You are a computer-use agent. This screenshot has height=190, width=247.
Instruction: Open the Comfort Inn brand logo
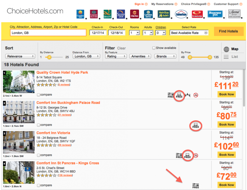(80, 14)
